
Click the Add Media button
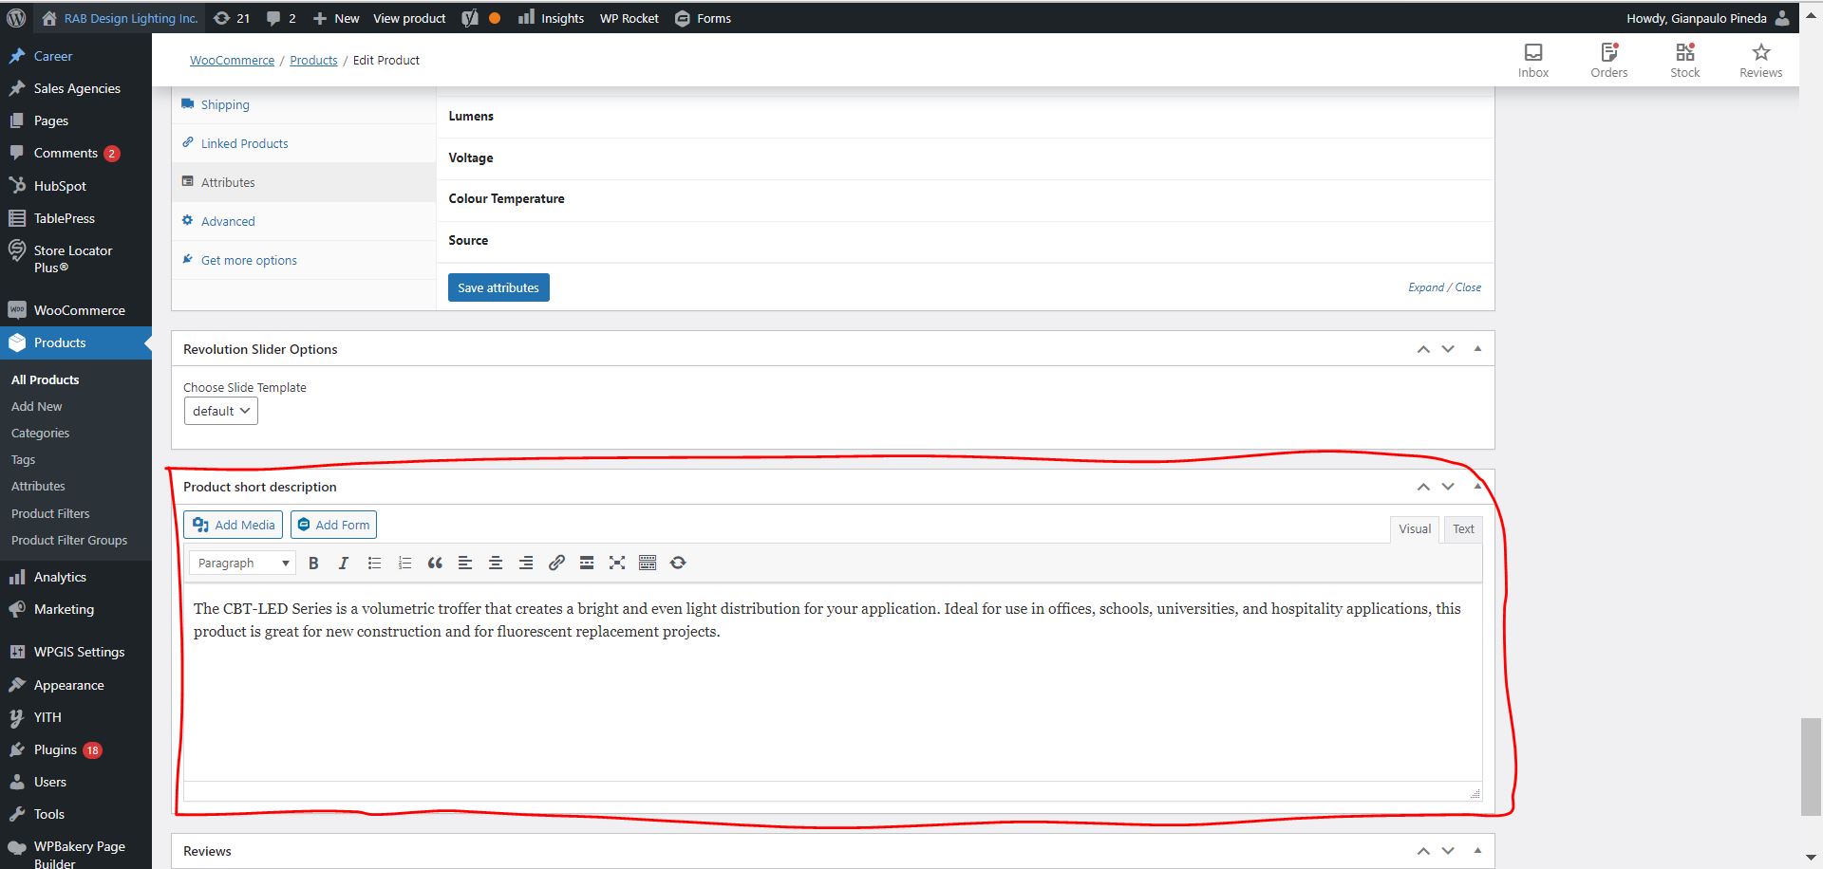tap(234, 526)
